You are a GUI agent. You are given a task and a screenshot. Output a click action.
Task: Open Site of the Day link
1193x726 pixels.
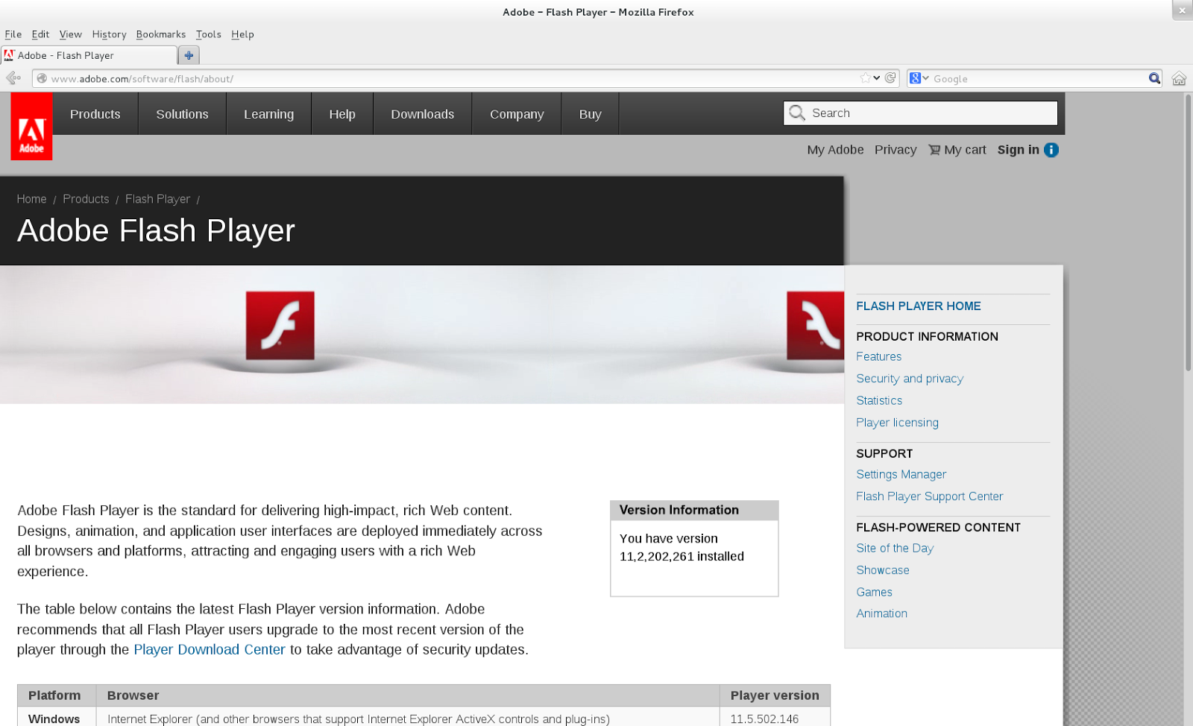[895, 549]
